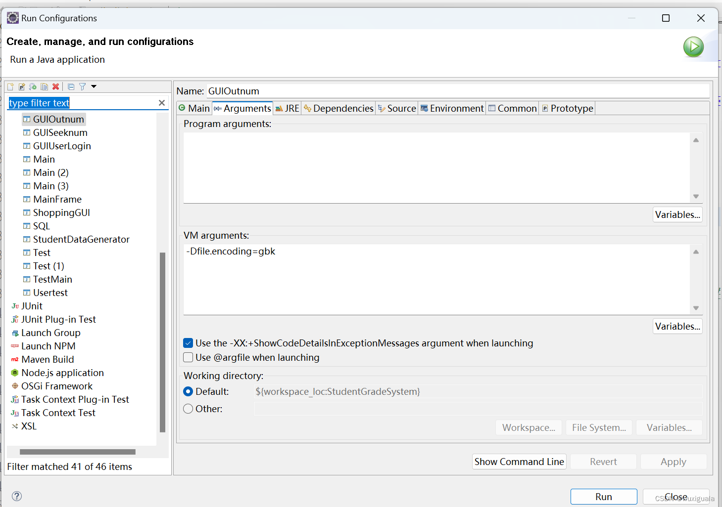This screenshot has width=722, height=507.
Task: Toggle the ShowCodeDetailsInExceptionMessages checkbox
Action: coord(188,343)
